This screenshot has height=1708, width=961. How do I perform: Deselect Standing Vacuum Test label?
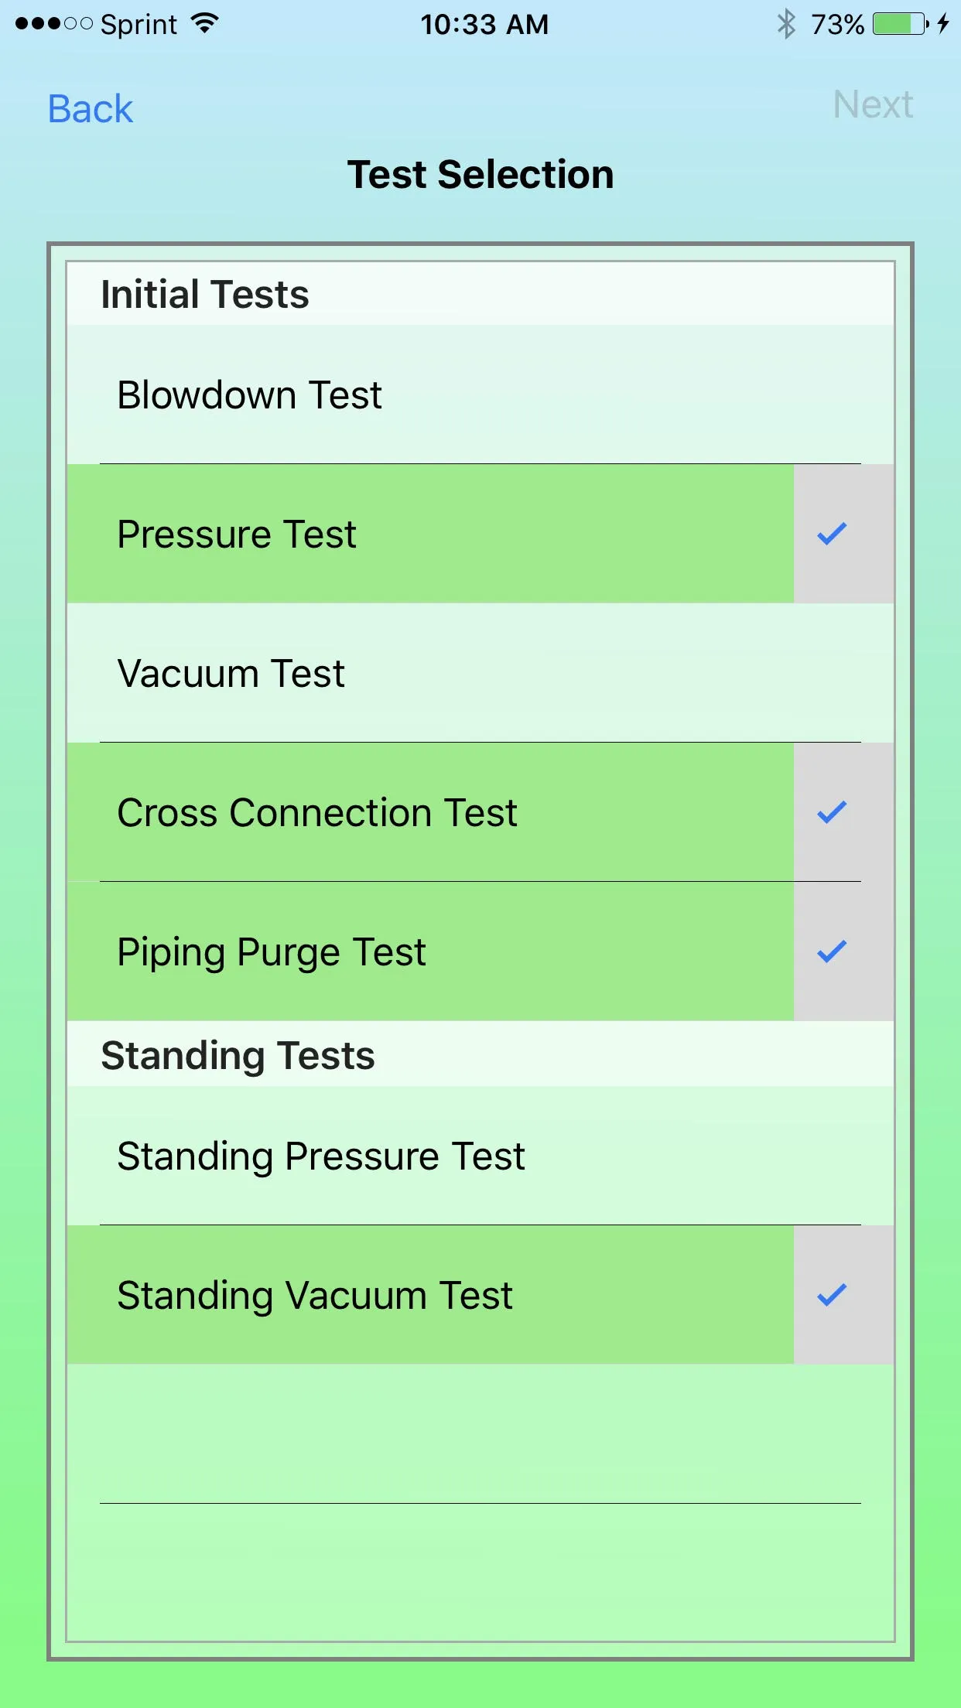click(x=315, y=1295)
